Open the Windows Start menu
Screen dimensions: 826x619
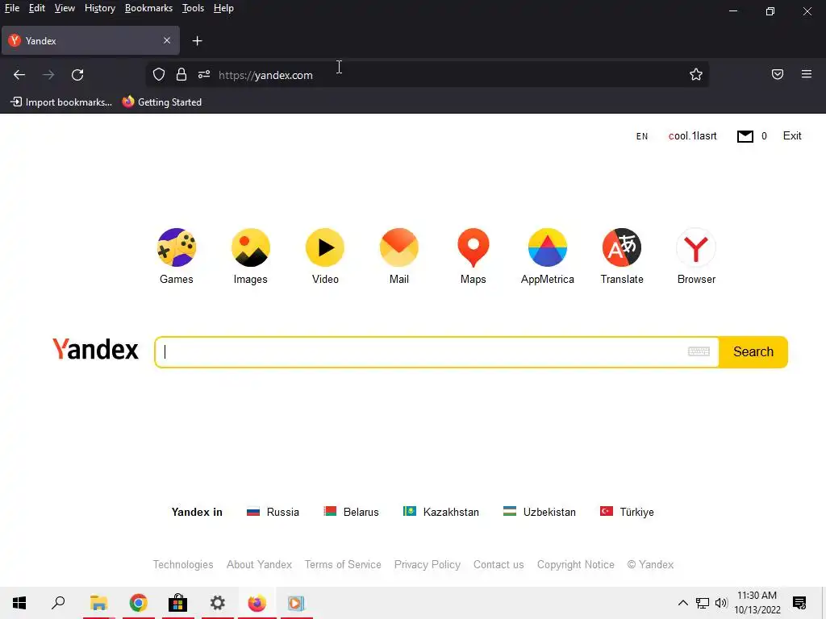point(19,603)
